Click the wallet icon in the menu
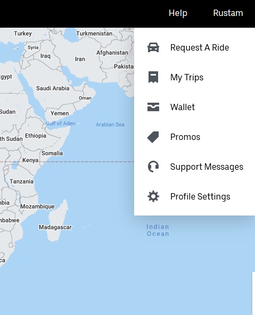 (153, 107)
